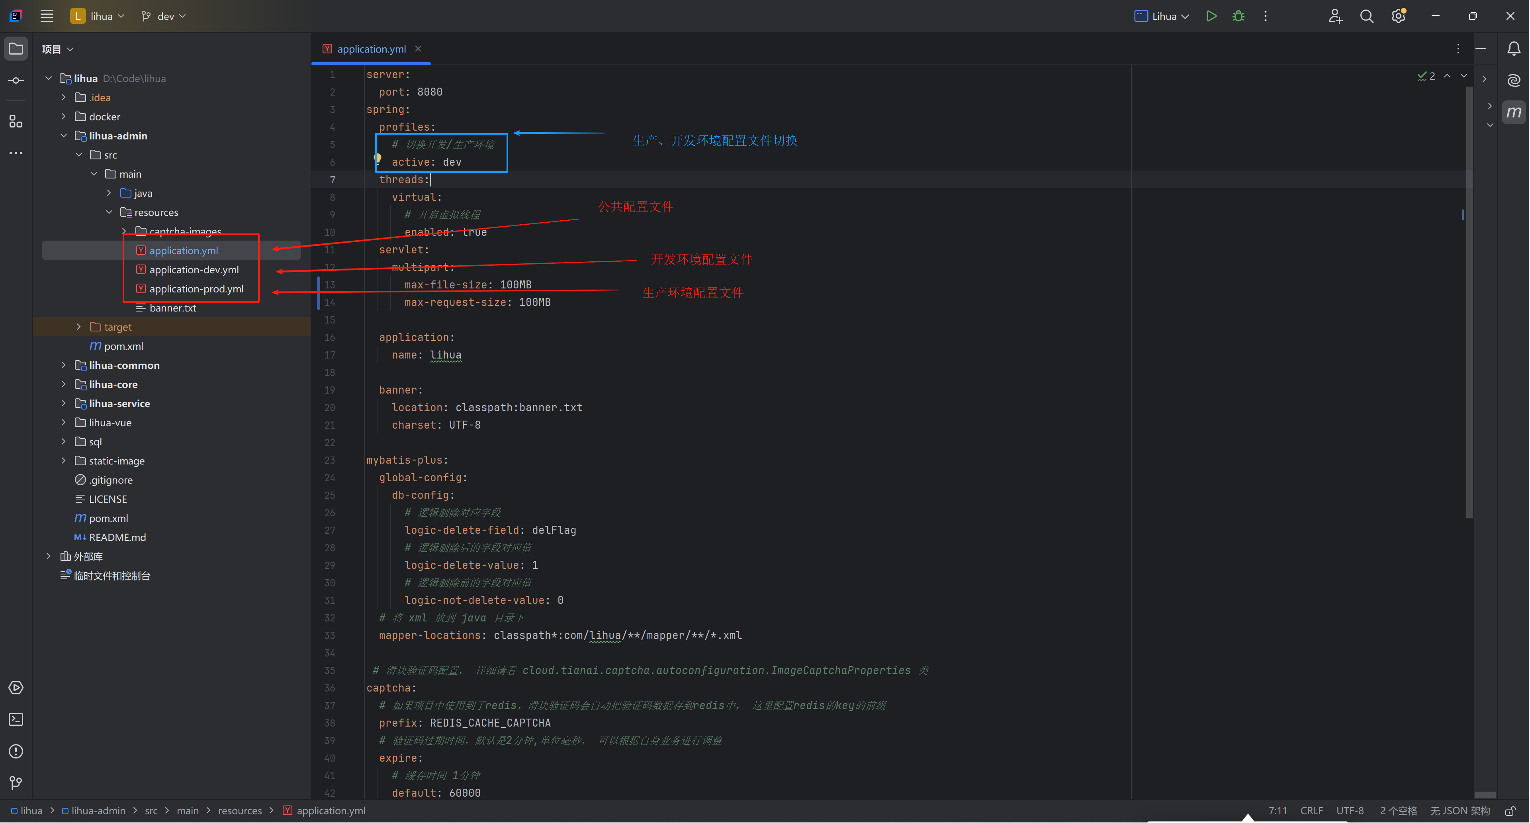Screen dimensions: 1530x823
Task: Click UTF-8 encoding in status bar
Action: [x=1350, y=811]
